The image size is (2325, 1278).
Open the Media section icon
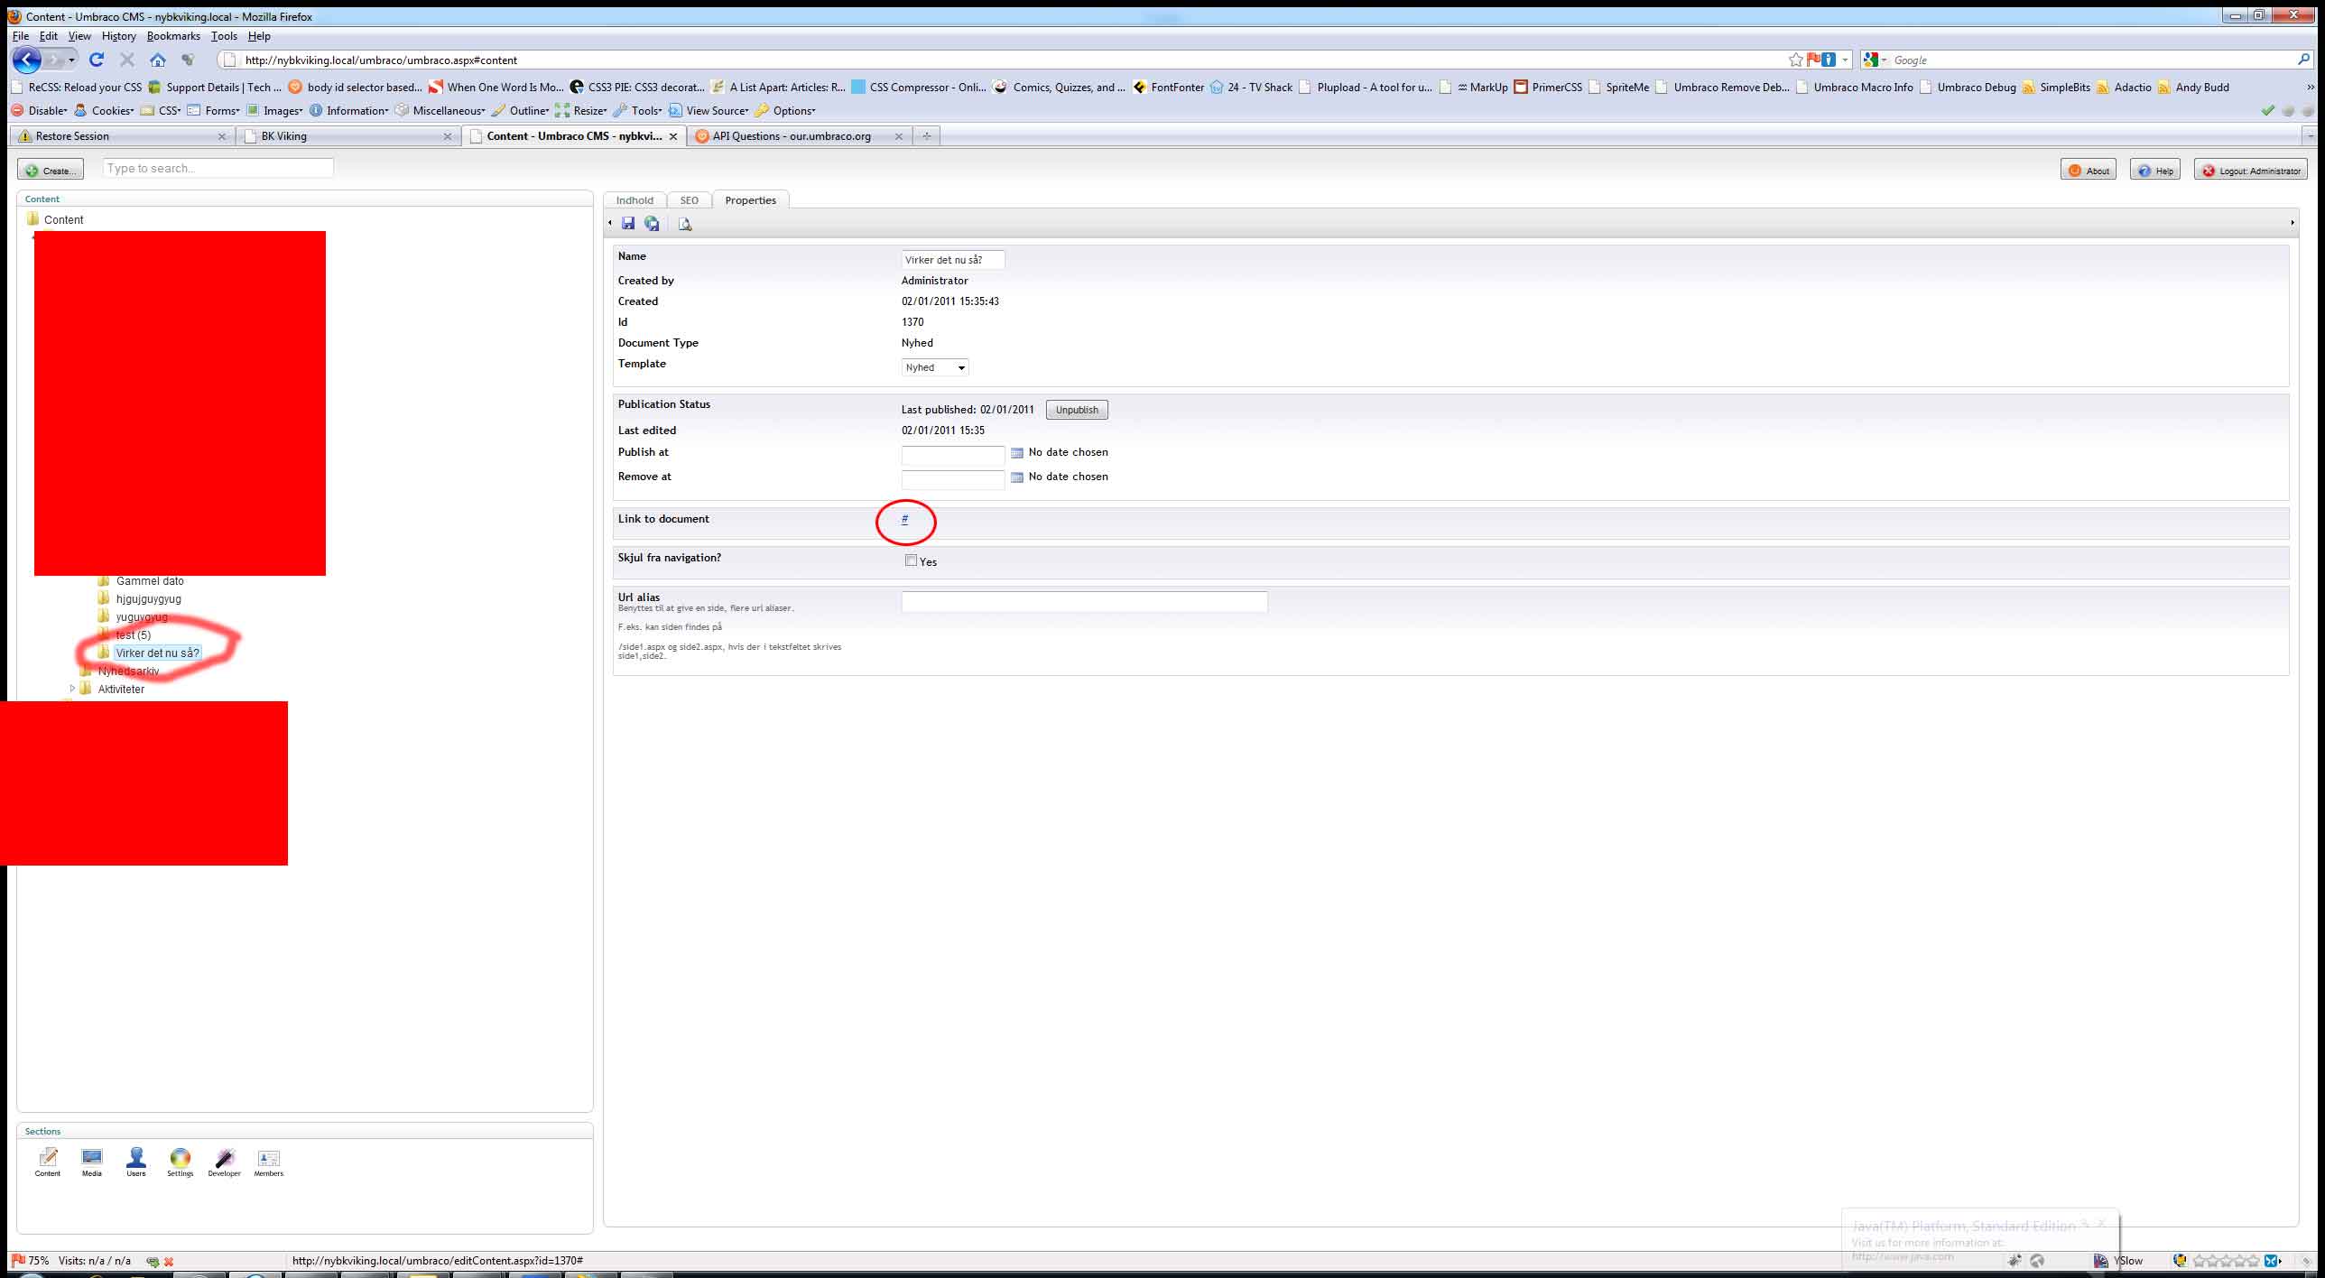(92, 1162)
